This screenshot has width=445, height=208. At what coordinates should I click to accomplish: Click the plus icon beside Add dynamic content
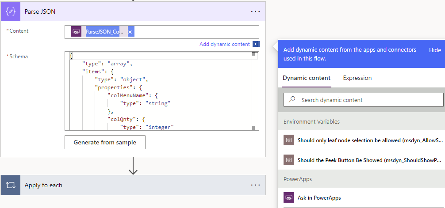(256, 44)
